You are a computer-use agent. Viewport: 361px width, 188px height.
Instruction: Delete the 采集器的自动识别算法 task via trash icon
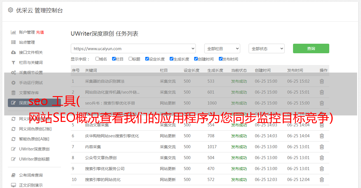pos(322,81)
